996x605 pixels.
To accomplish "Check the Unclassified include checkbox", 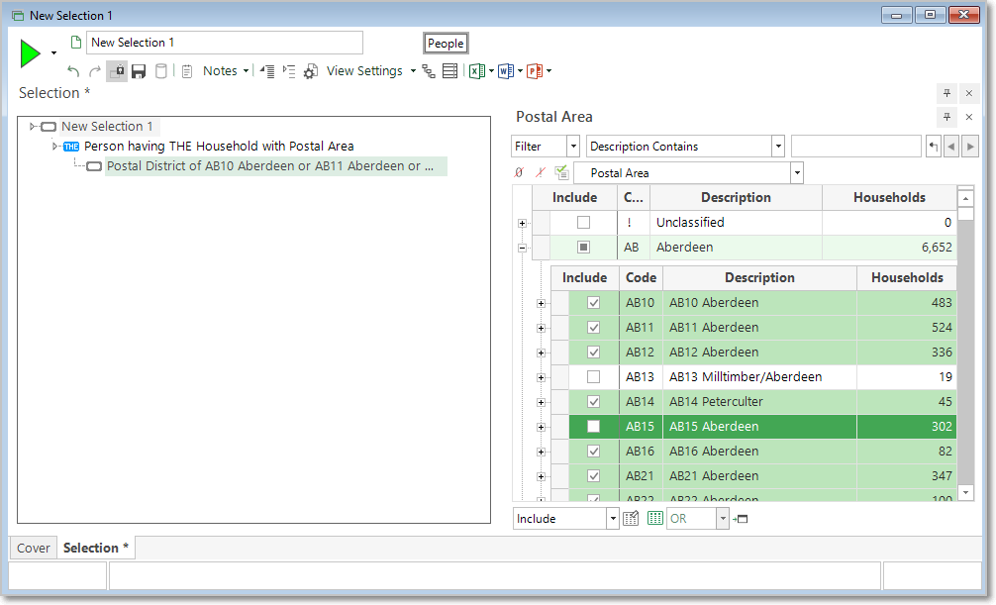I will pos(583,223).
